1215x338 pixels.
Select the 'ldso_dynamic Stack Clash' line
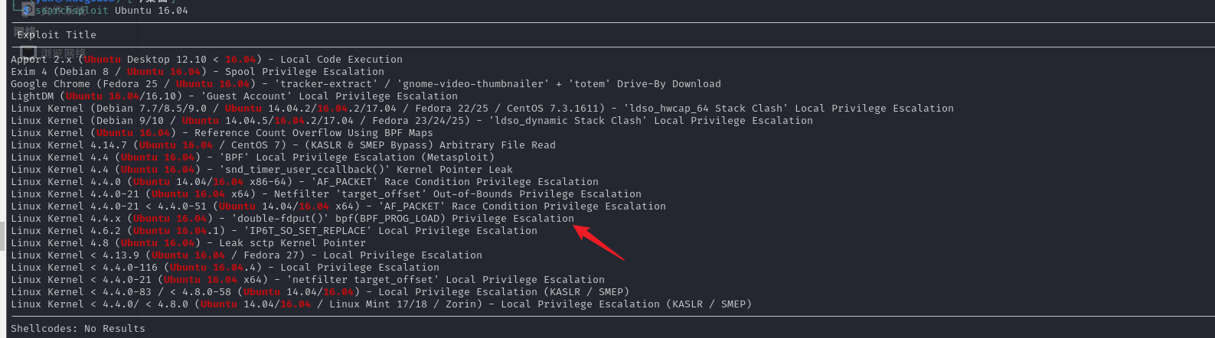[412, 121]
